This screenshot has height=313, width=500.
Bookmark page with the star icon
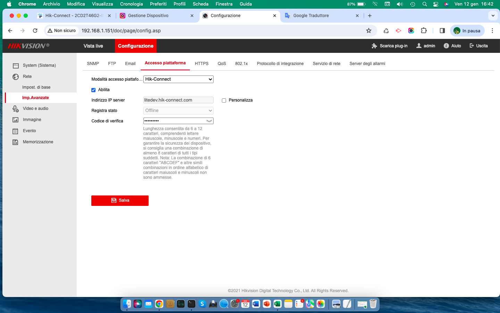point(369,31)
